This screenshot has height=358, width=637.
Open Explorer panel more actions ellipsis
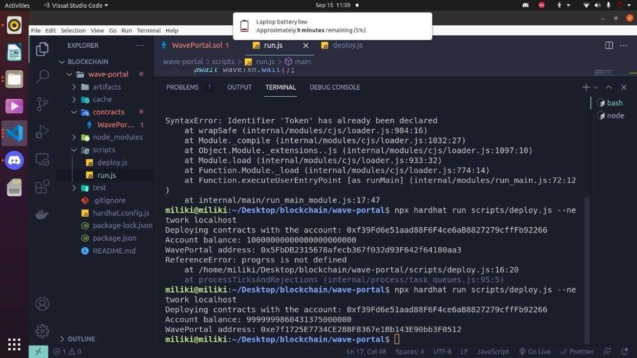click(140, 45)
